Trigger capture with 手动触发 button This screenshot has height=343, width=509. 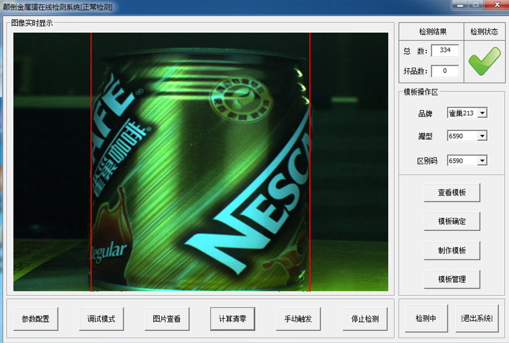(298, 319)
